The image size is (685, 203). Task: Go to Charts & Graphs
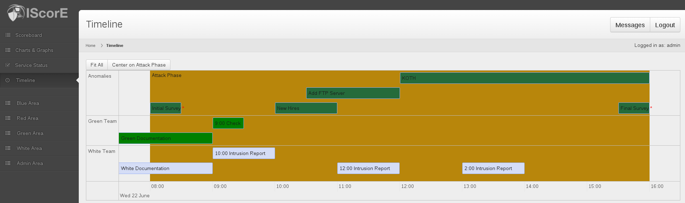39,50
